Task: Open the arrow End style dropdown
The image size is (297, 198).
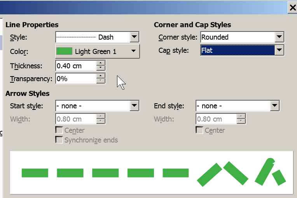Action: [x=275, y=106]
